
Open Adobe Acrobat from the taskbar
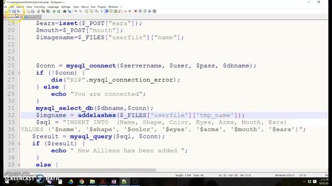[x=103, y=181]
